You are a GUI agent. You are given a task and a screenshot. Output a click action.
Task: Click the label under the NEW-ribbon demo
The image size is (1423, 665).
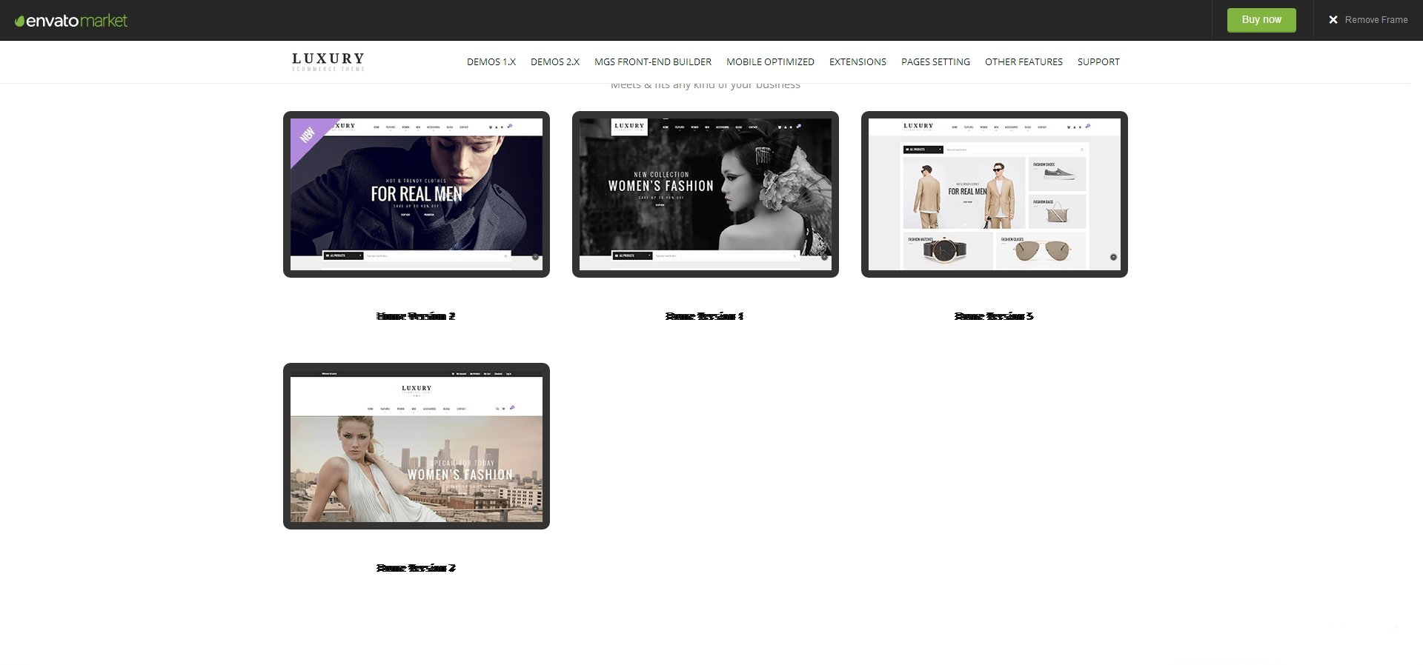[x=416, y=316]
